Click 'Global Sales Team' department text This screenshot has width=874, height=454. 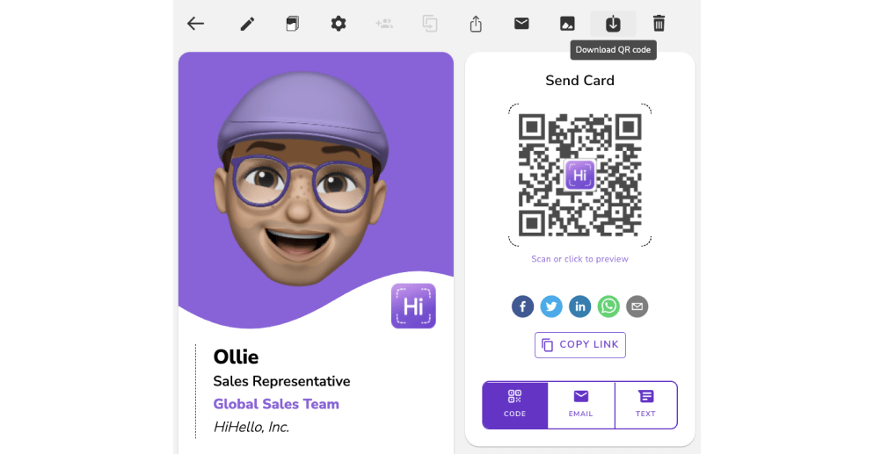pyautogui.click(x=276, y=404)
